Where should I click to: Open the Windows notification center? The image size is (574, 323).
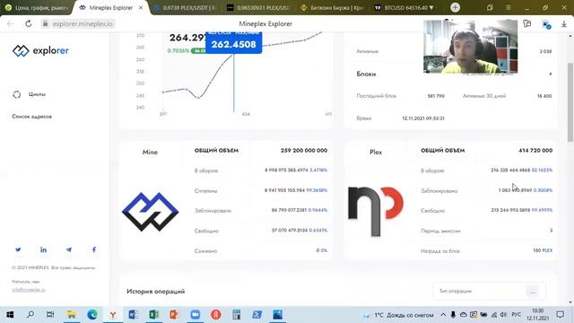[560, 315]
